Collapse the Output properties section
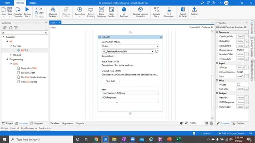Viewport: 255px width, 143px height. coord(217,93)
